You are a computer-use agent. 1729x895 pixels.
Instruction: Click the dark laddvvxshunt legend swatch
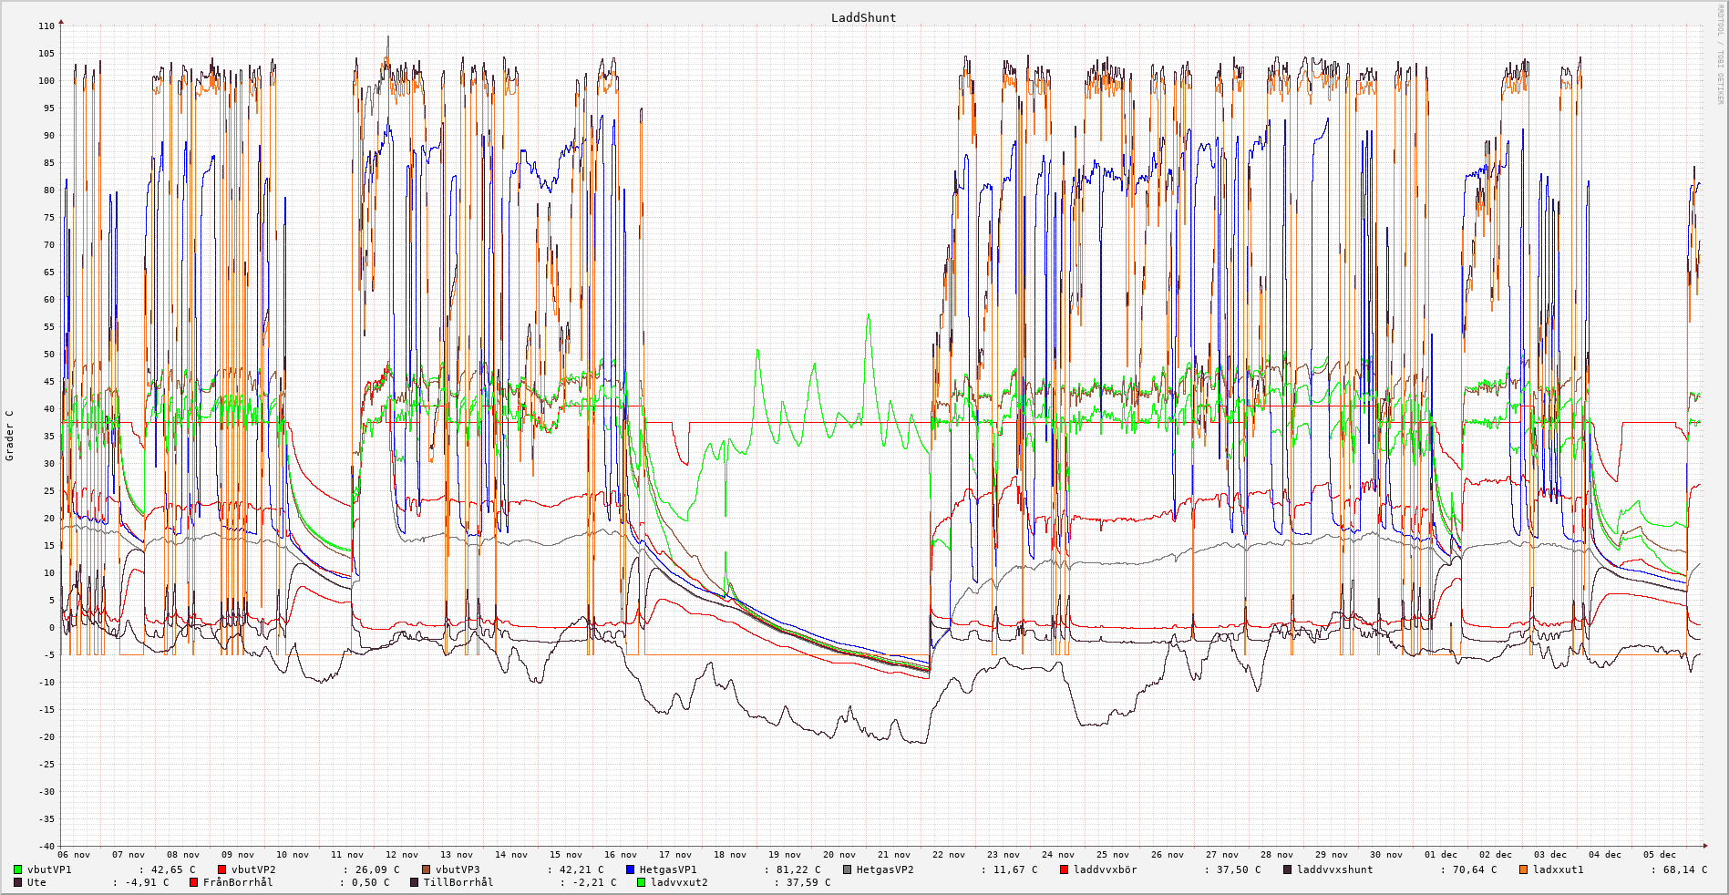[x=1288, y=869]
